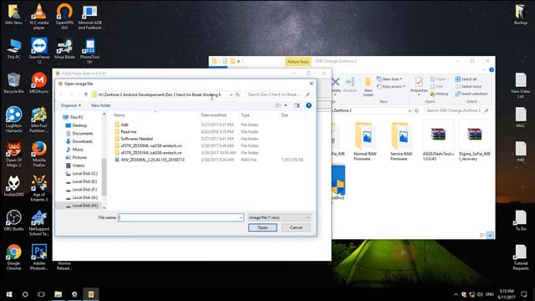Screen dimensions: 535x301
Task: Open the Windows Start menu
Action: click(x=9, y=294)
